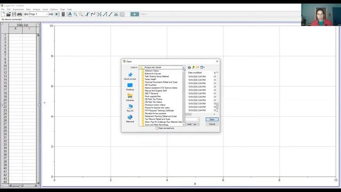The image size is (341, 192).
Task: Collapse the 'Look in' dropdown arrow
Action: [x=183, y=68]
